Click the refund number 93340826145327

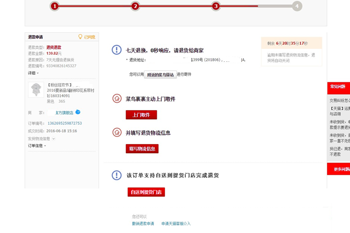click(x=61, y=66)
